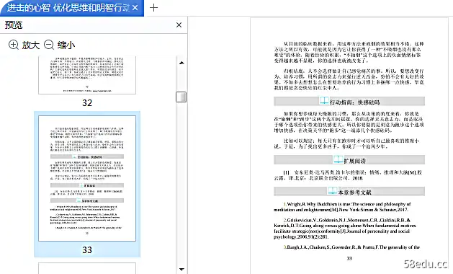The height and width of the screenshot is (274, 453).
Task: Click the book icon beside 扩展阅读
Action: [x=338, y=159]
